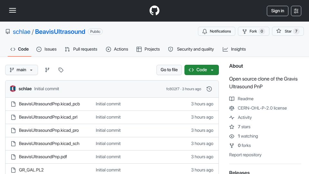
Task: Open the BeavisUltrasound repository link
Action: click(60, 32)
